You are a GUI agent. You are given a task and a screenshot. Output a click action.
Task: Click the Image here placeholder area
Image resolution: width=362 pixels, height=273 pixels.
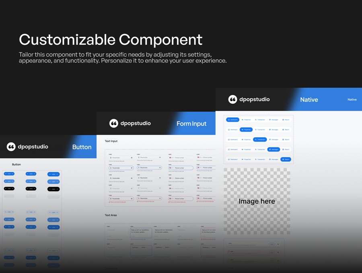[257, 201]
